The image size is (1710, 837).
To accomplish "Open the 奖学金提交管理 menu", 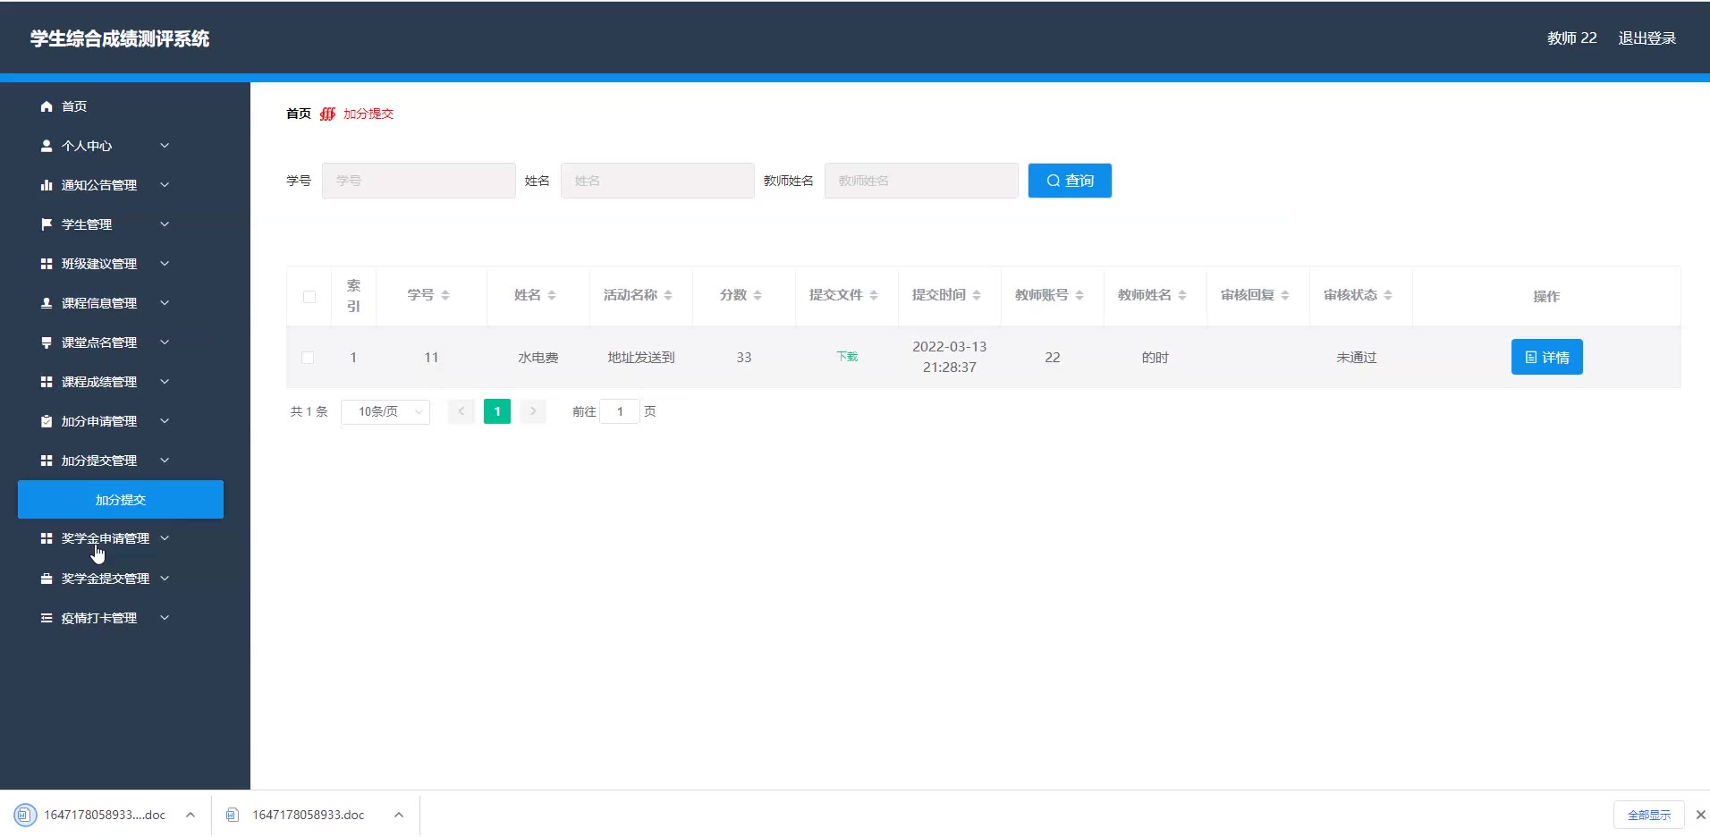I will click(x=106, y=579).
